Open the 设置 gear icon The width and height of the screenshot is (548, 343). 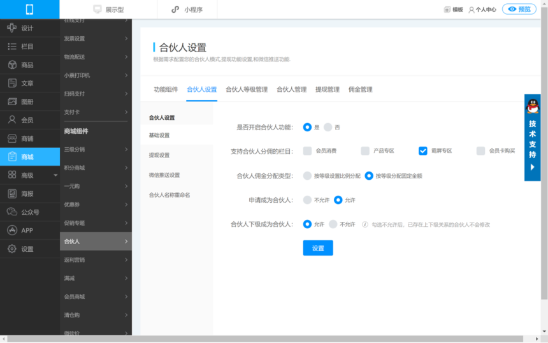[12, 249]
